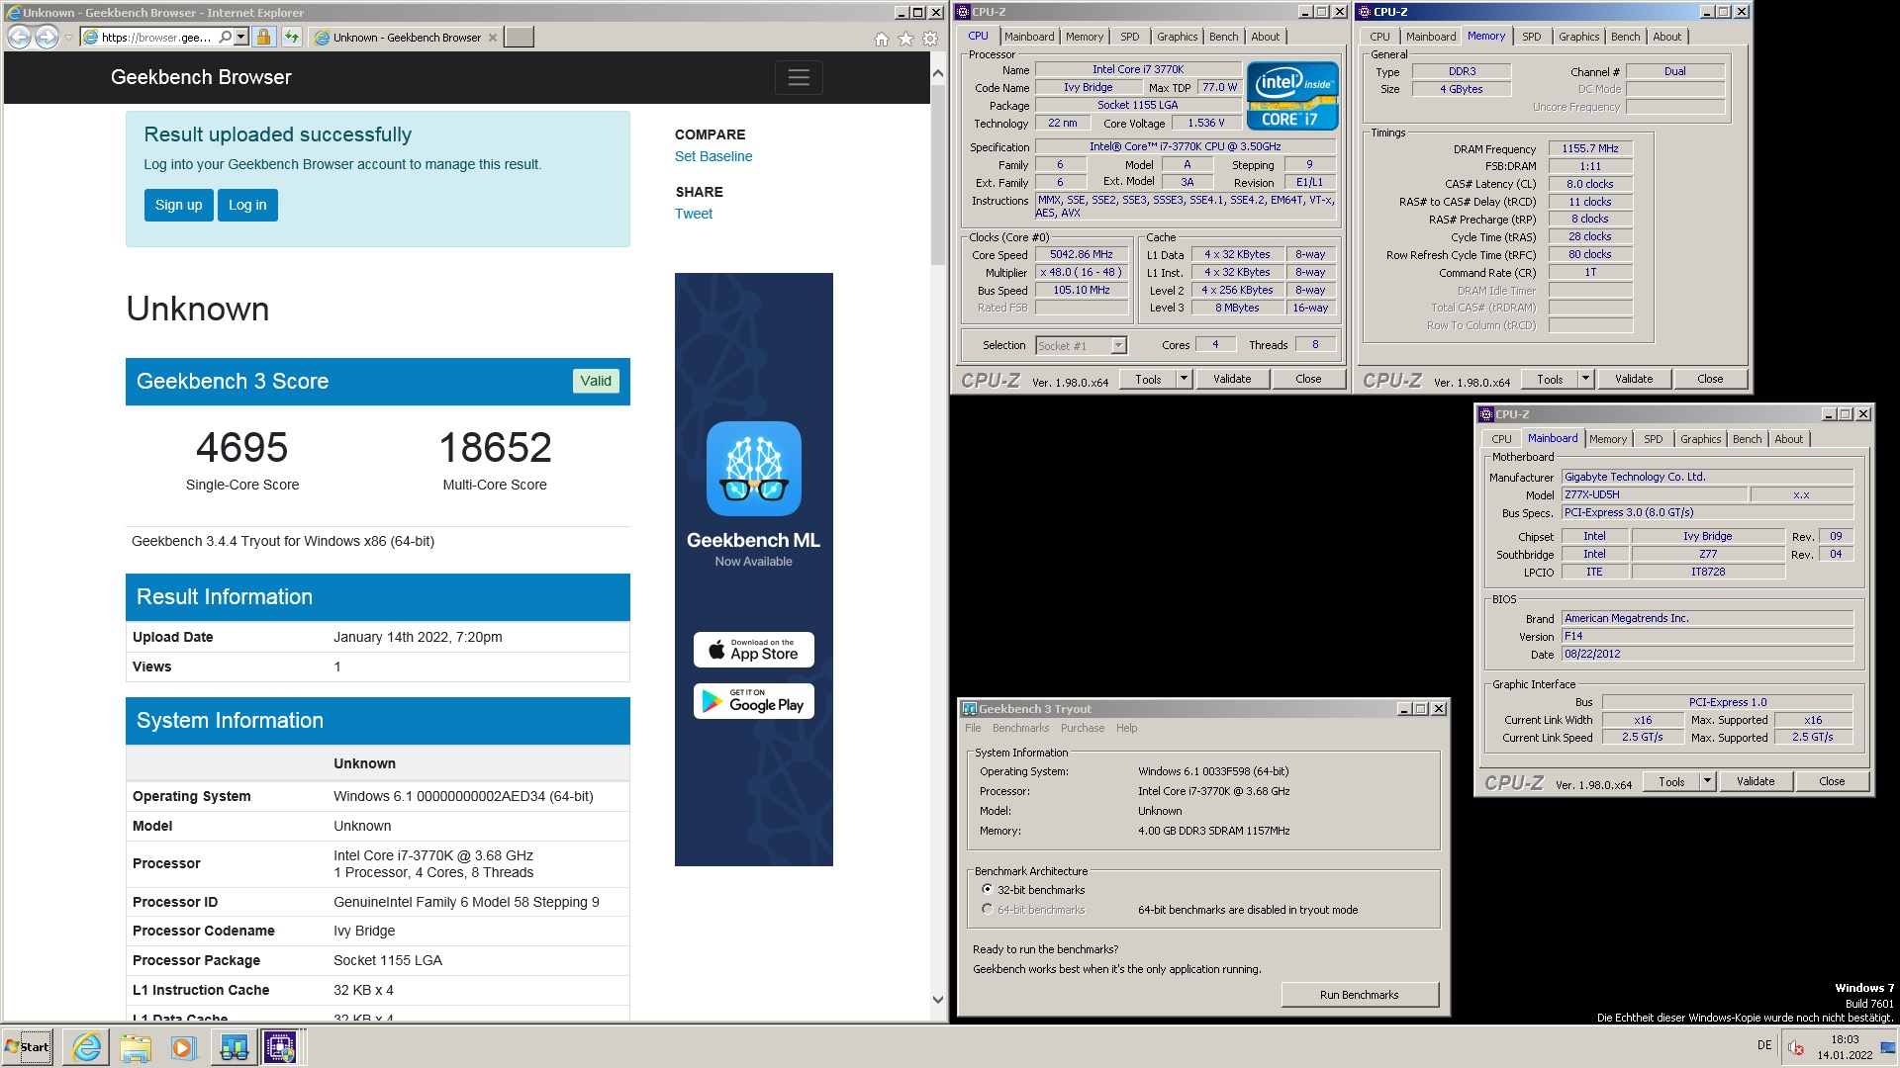Open File menu in Geekbench 3 Tryout
Viewport: 1900px width, 1068px height.
coord(973,728)
